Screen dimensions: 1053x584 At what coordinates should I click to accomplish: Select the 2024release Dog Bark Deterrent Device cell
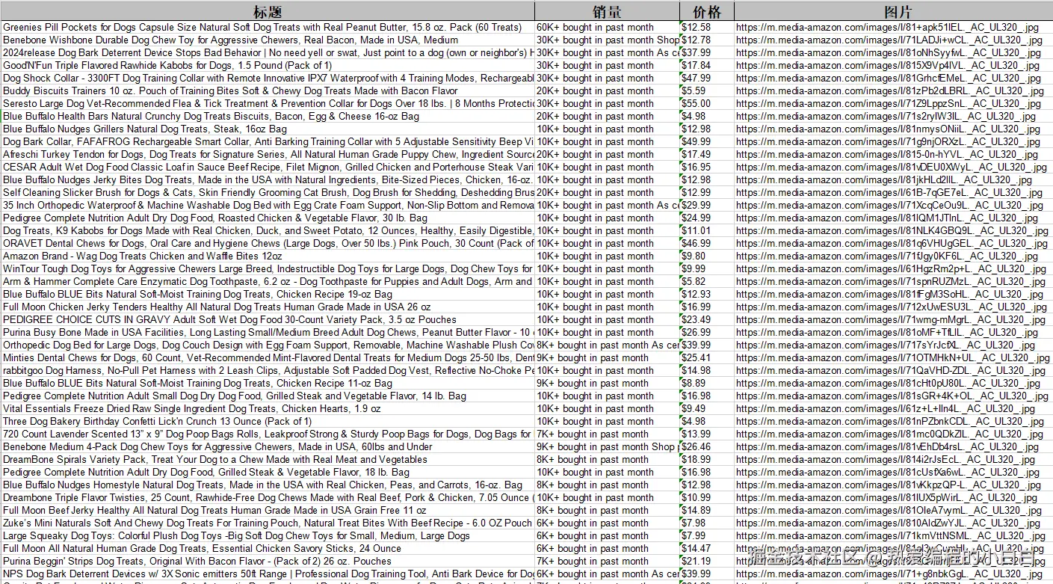coord(268,53)
